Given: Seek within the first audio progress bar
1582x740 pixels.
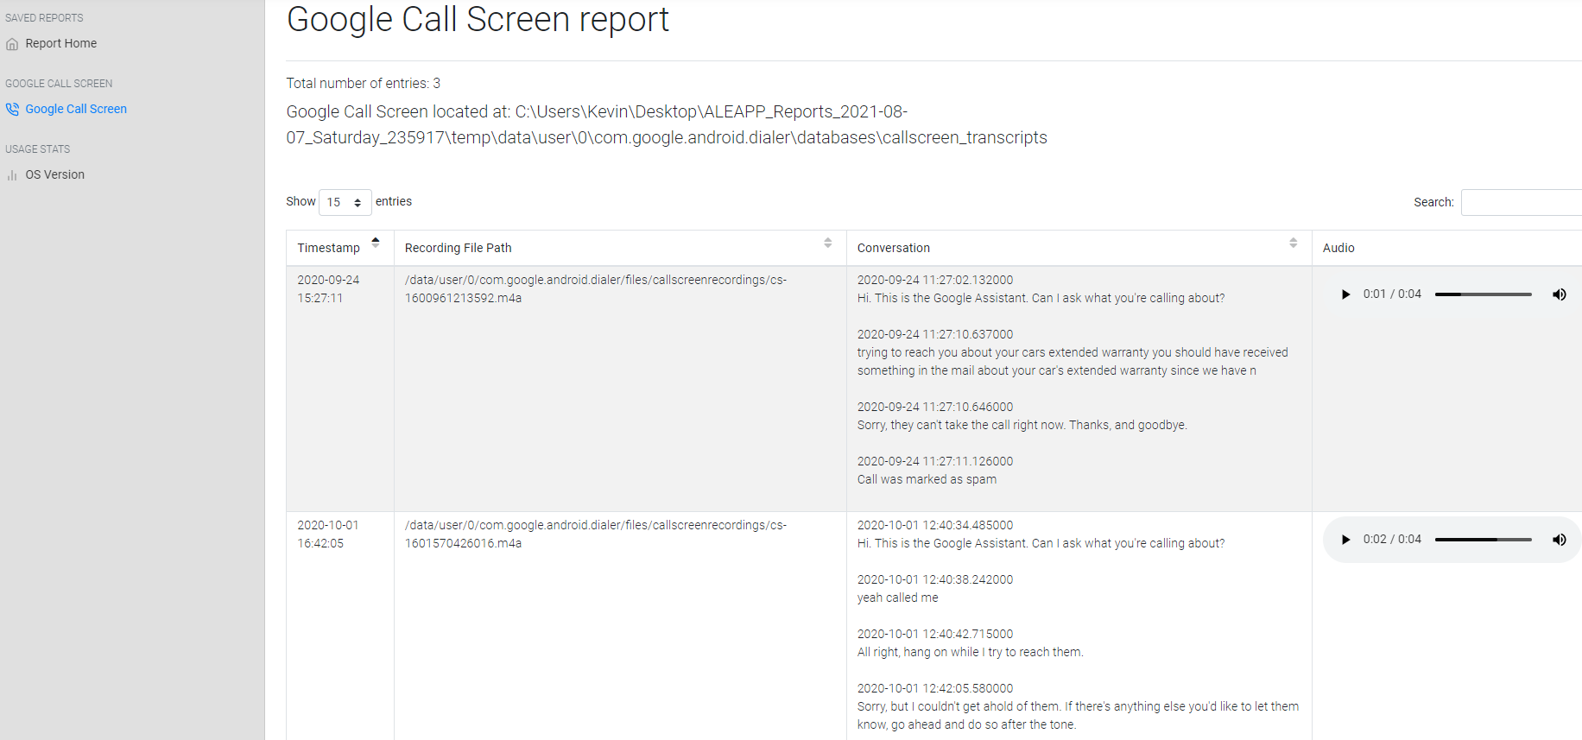Looking at the screenshot, I should point(1484,294).
